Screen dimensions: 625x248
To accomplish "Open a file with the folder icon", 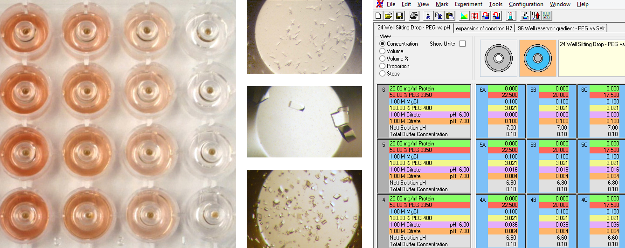I will tap(389, 16).
